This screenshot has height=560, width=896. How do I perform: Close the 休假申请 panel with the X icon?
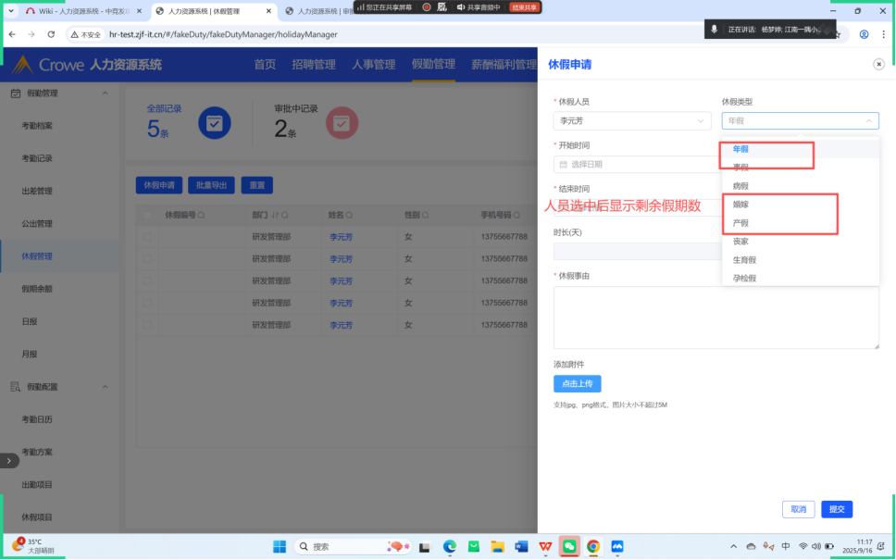(878, 64)
